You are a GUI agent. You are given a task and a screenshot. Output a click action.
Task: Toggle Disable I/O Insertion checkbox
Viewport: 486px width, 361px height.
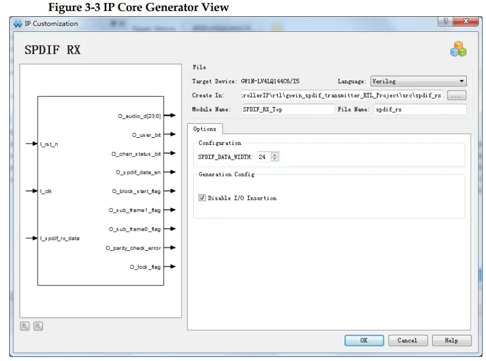point(202,198)
